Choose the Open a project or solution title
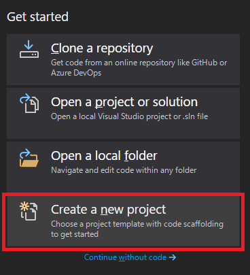 124,102
